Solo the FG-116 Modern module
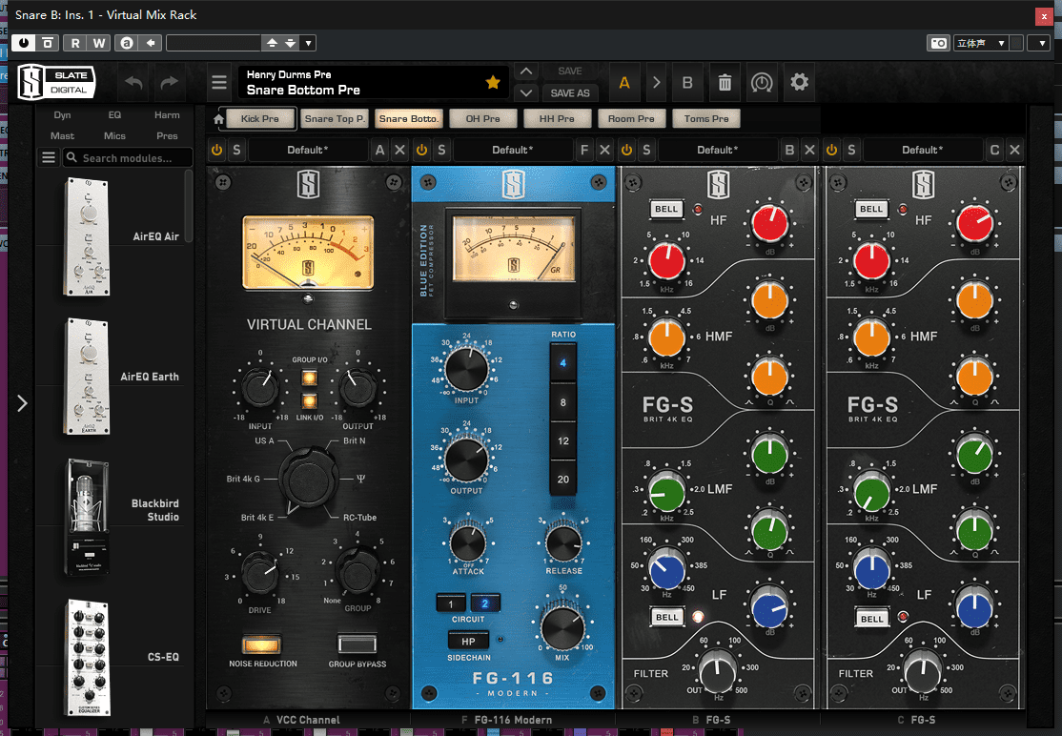 (441, 150)
